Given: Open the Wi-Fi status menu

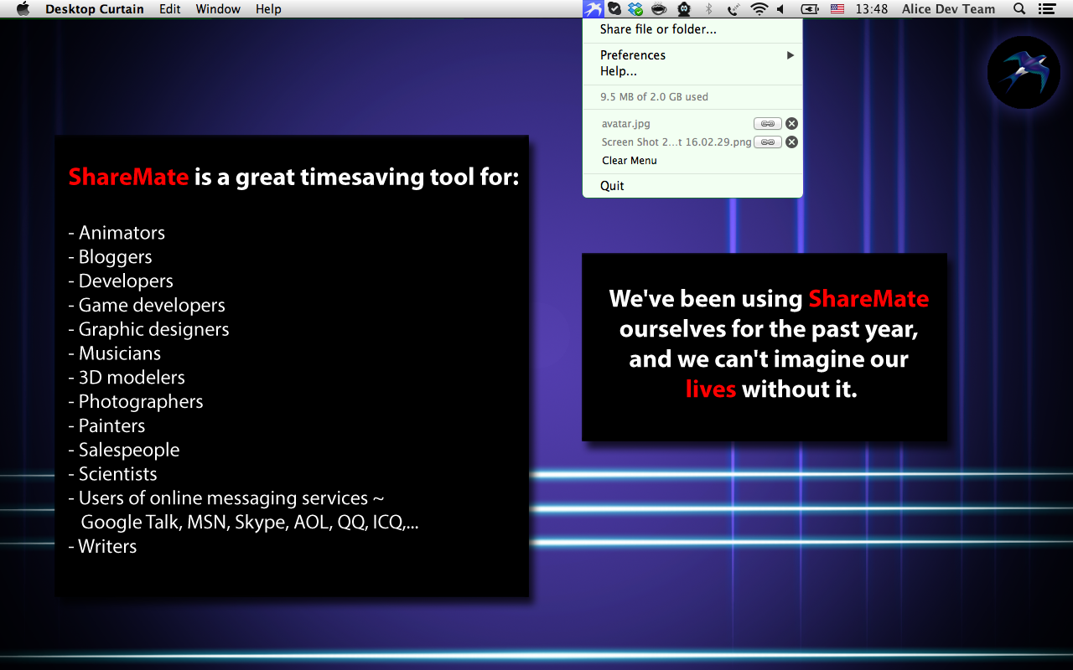Looking at the screenshot, I should point(759,9).
